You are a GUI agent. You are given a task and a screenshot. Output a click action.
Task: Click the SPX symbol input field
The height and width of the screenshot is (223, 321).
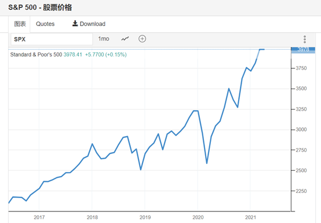(x=52, y=39)
